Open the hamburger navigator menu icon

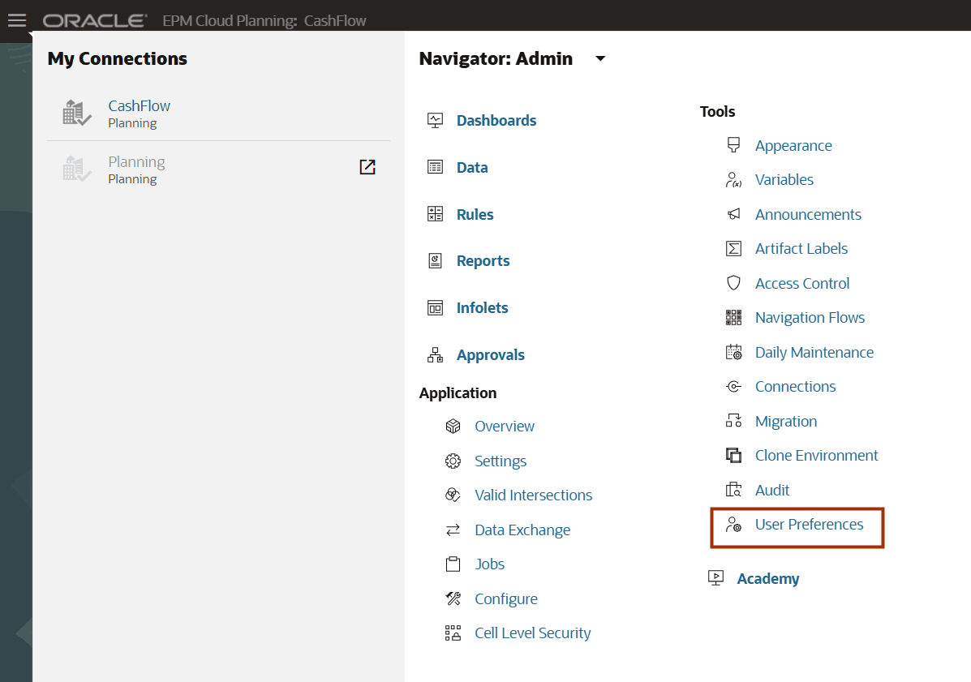17,20
